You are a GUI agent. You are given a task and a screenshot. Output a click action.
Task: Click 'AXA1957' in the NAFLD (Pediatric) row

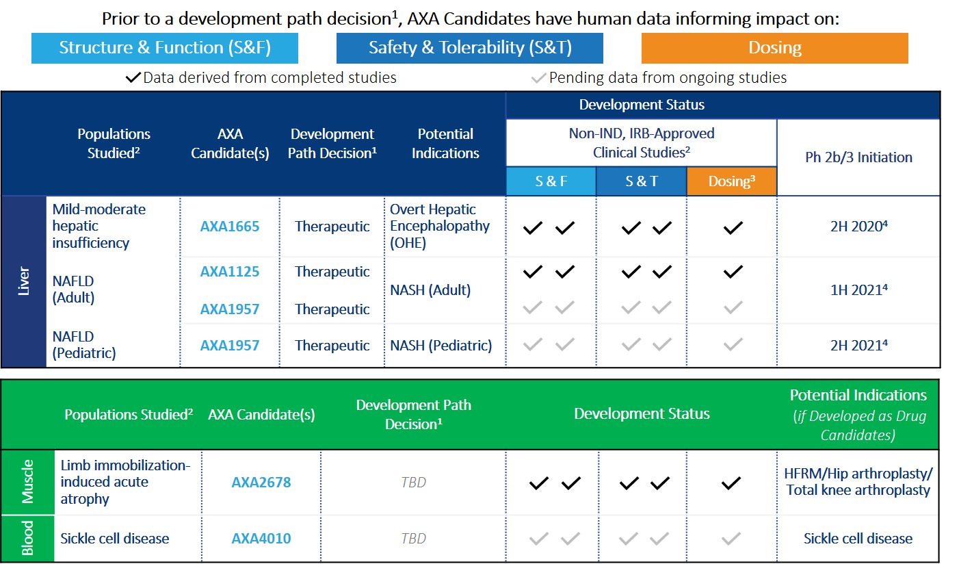[x=230, y=346]
